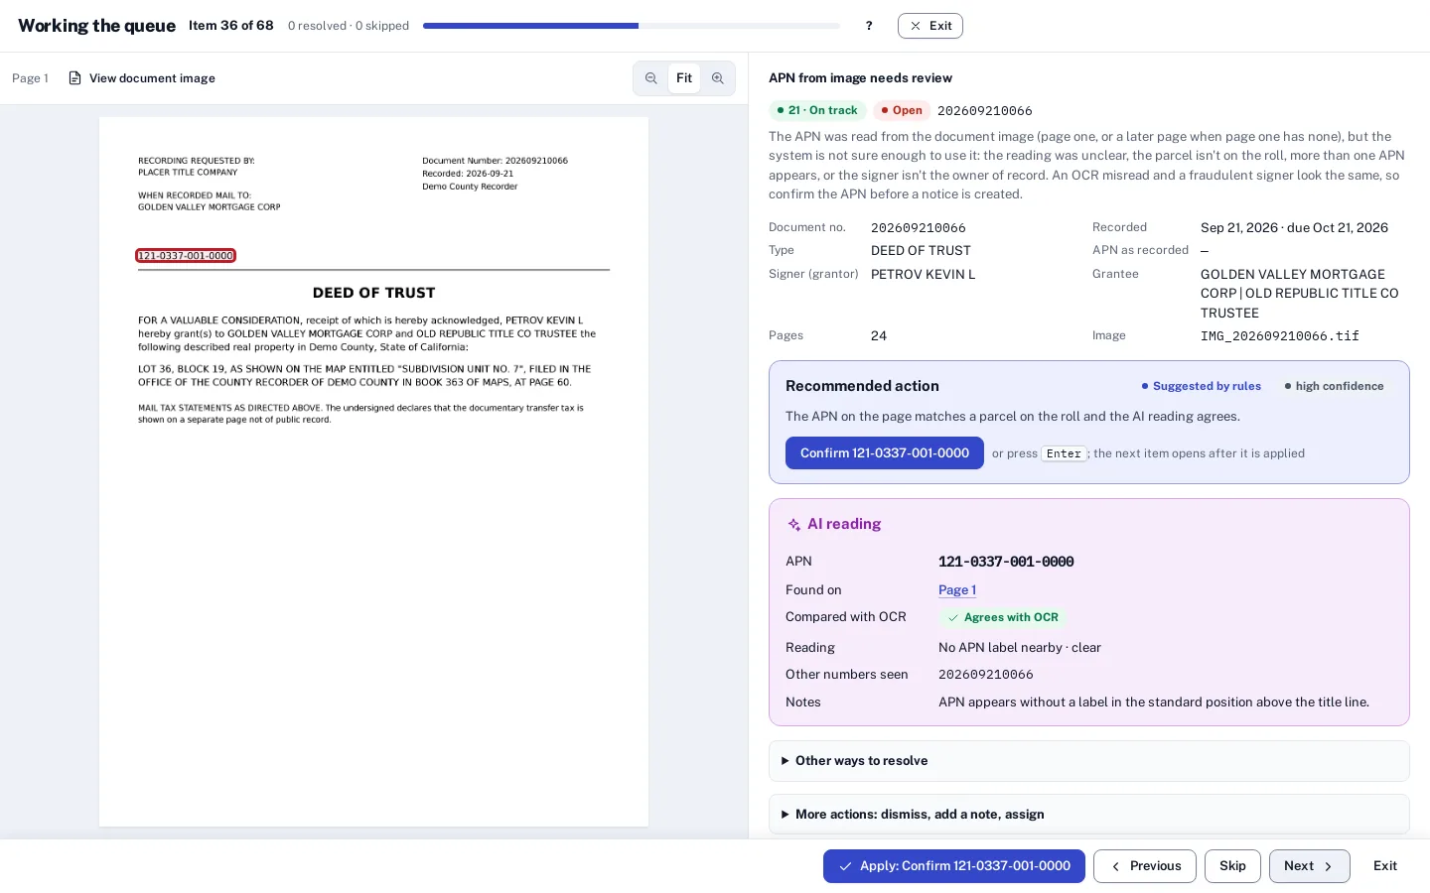This screenshot has height=893, width=1430.
Task: Click the queue progress bar
Action: (632, 26)
